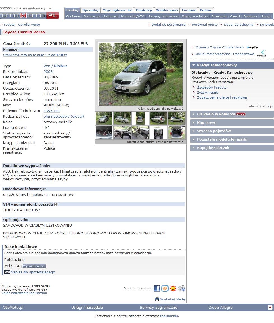Open the Dostawcze i ciężarowe category
The width and height of the screenshot is (274, 323).
pos(101,16)
